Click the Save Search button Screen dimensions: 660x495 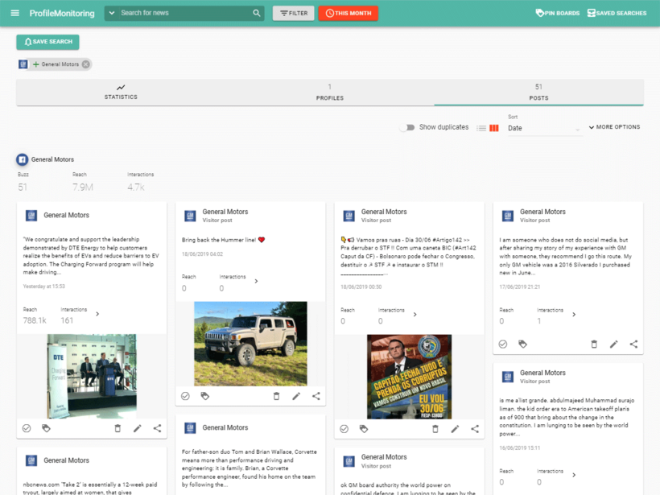48,42
